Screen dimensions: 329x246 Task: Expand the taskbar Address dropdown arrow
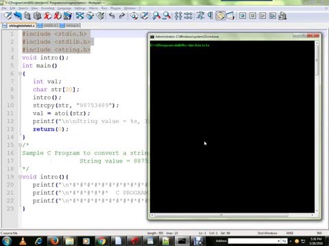pyautogui.click(x=278, y=241)
